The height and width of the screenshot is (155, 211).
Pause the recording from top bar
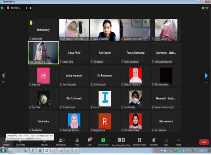[x=26, y=8]
